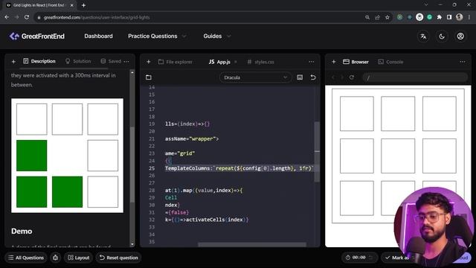Select the App.js tab
This screenshot has height=268, width=476.
tap(219, 62)
